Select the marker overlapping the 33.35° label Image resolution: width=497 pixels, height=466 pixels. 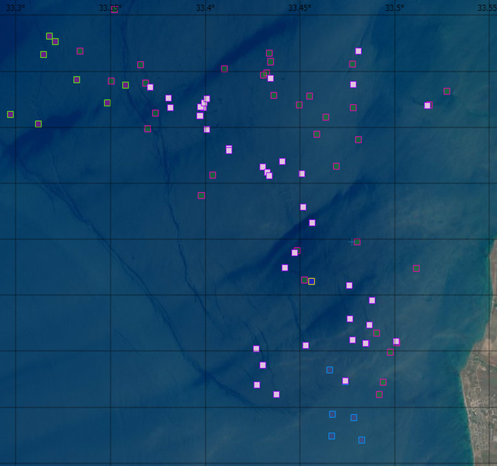point(114,10)
